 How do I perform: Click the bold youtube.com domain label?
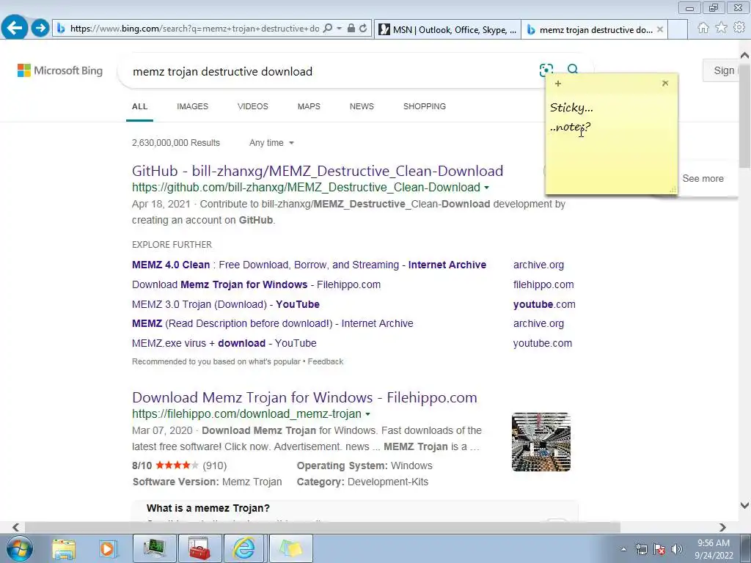(x=544, y=304)
